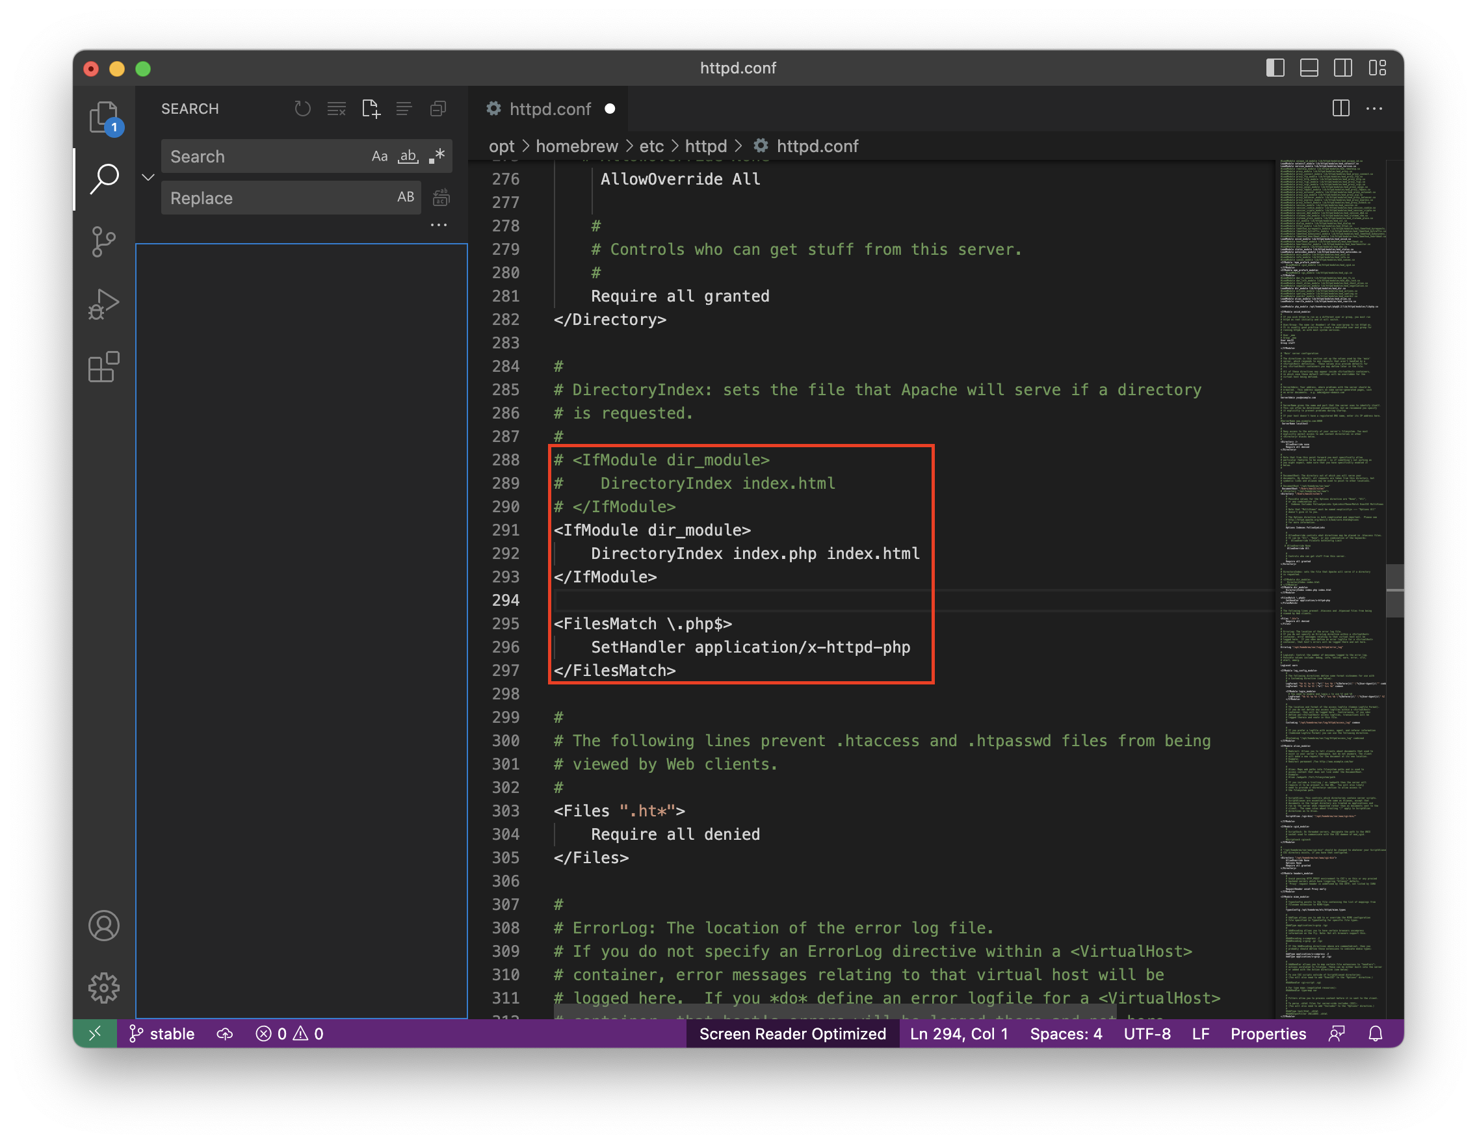Open the 'etc' breadcrumb segment
The height and width of the screenshot is (1144, 1477).
coord(651,146)
